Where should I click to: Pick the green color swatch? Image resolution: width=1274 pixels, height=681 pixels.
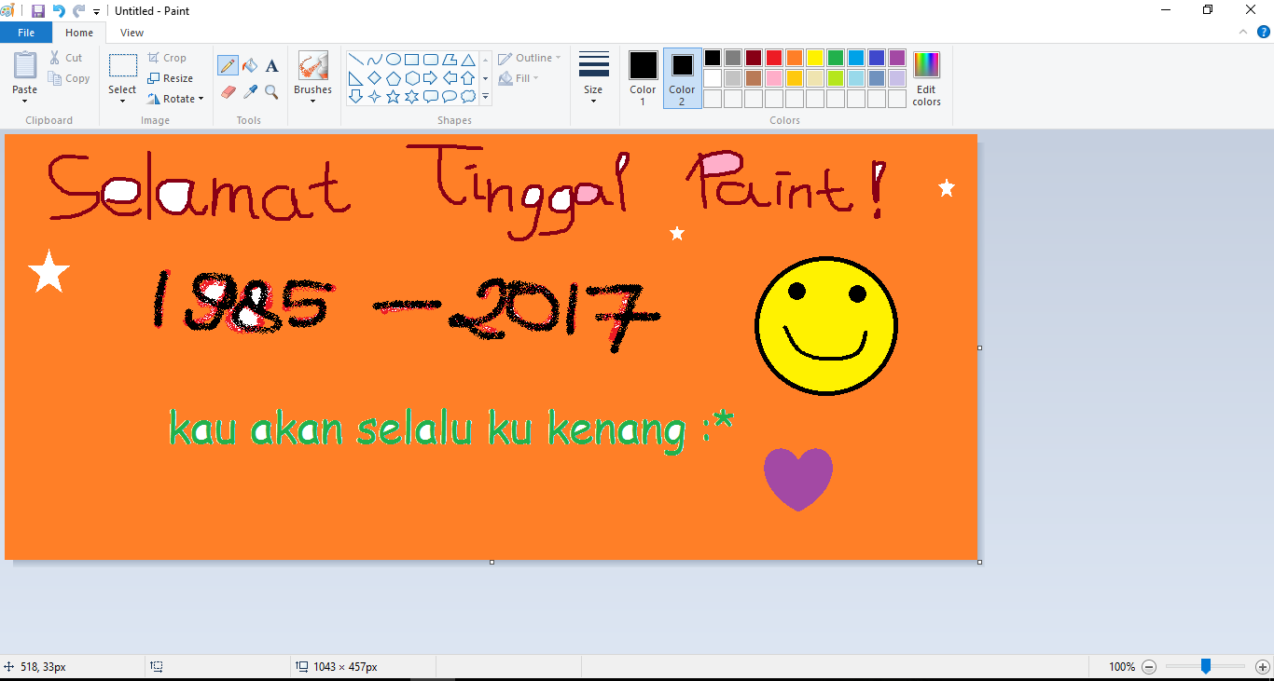pos(836,58)
